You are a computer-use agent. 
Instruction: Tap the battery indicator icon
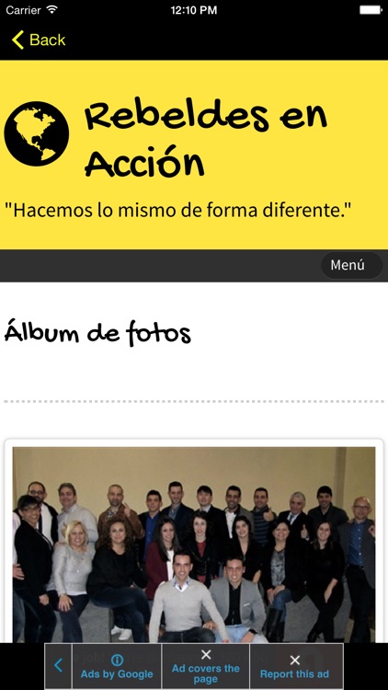371,10
